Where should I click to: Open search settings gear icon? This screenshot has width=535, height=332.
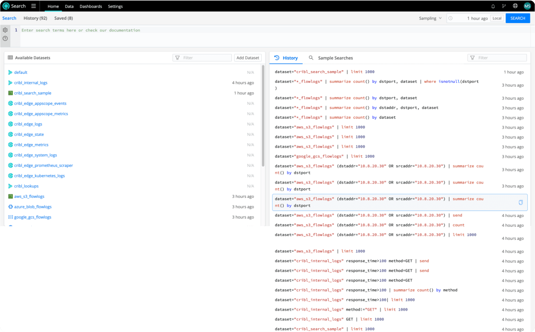(x=5, y=30)
